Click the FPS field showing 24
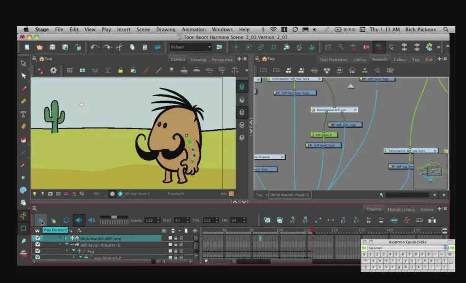 [238, 220]
